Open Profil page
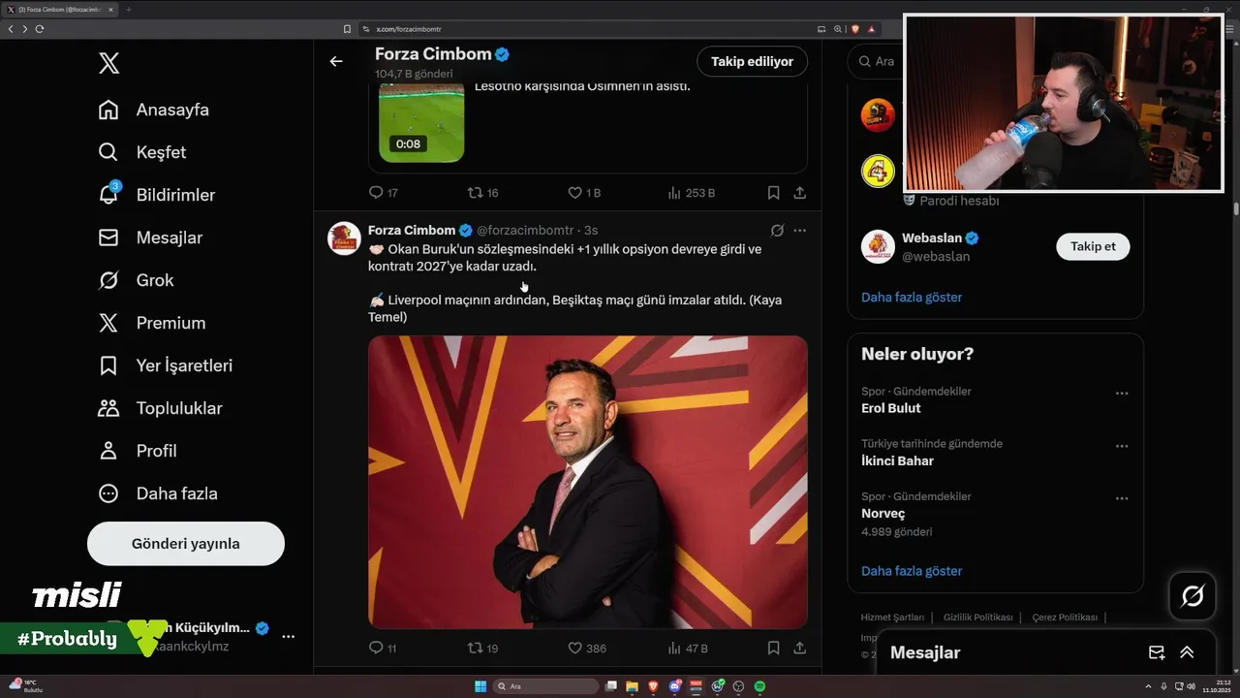Viewport: 1240px width, 698px height. point(138,451)
